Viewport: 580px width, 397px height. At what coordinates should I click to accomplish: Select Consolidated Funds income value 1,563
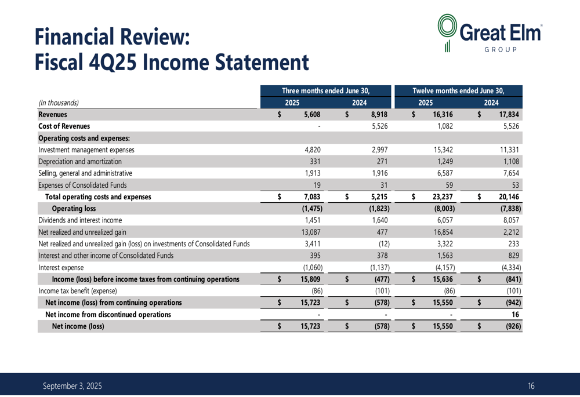[x=445, y=256]
